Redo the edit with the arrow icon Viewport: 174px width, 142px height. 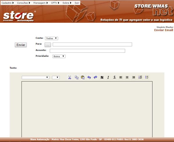pyautogui.click(x=95, y=77)
